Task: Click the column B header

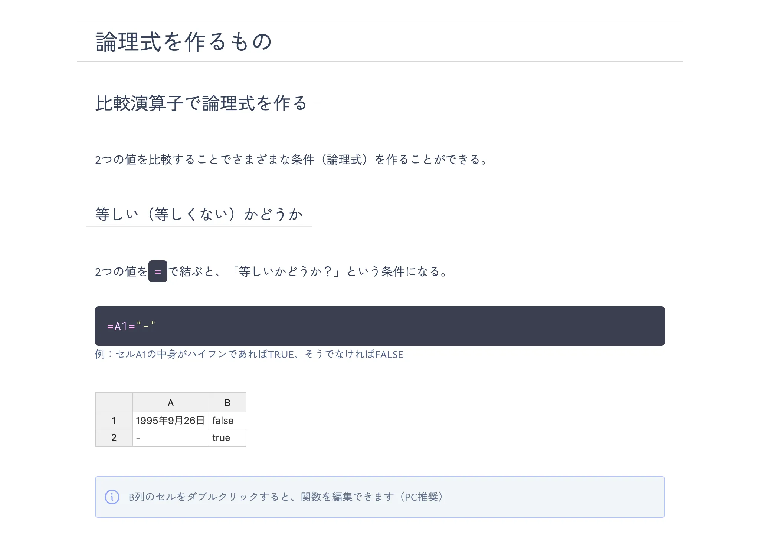Action: [227, 403]
